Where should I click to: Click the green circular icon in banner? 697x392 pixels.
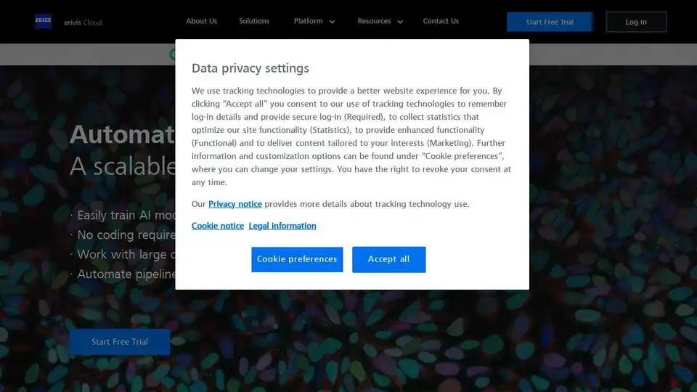click(x=172, y=54)
